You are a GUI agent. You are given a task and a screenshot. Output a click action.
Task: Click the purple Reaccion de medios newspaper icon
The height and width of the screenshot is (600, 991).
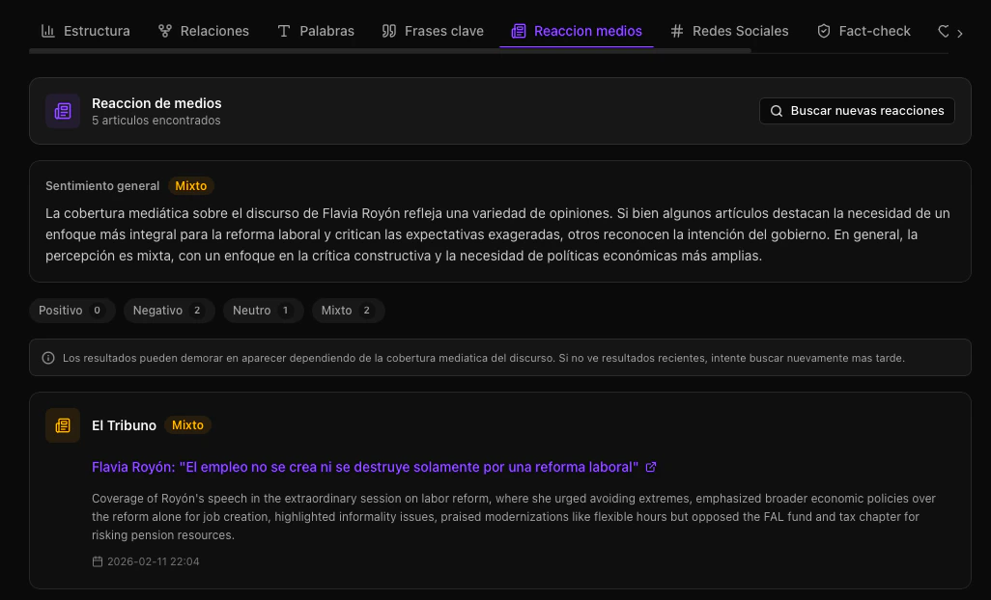coord(62,110)
